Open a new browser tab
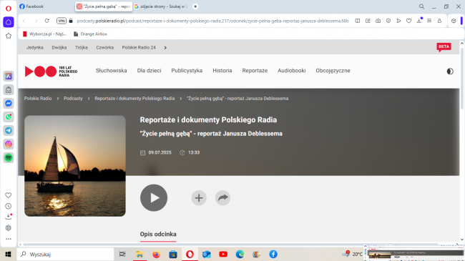The image size is (465, 261). pos(195,6)
